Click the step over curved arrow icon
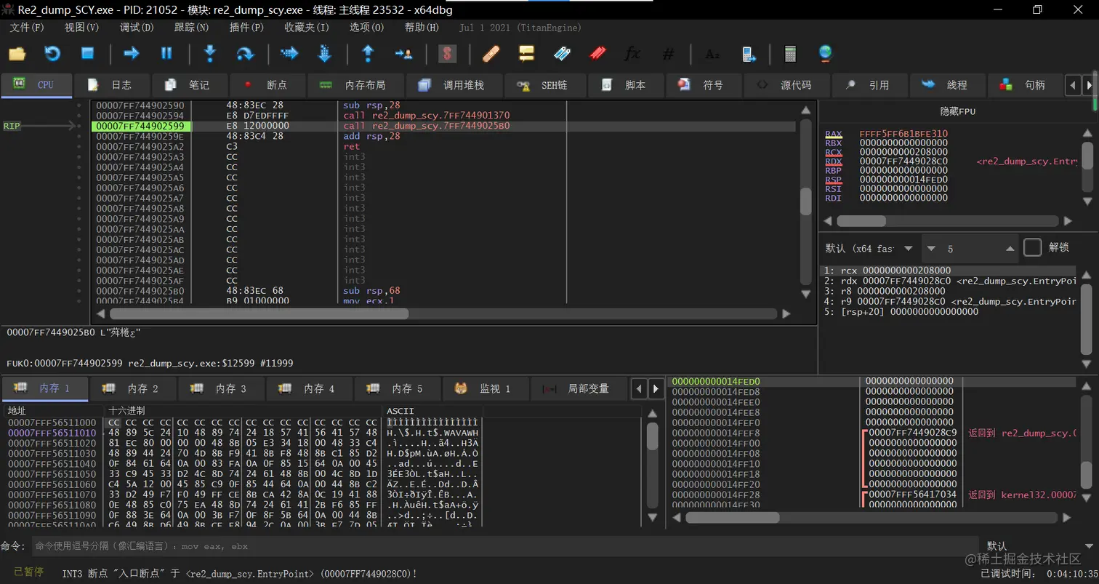Screen dimensions: 1099x584 pos(245,53)
